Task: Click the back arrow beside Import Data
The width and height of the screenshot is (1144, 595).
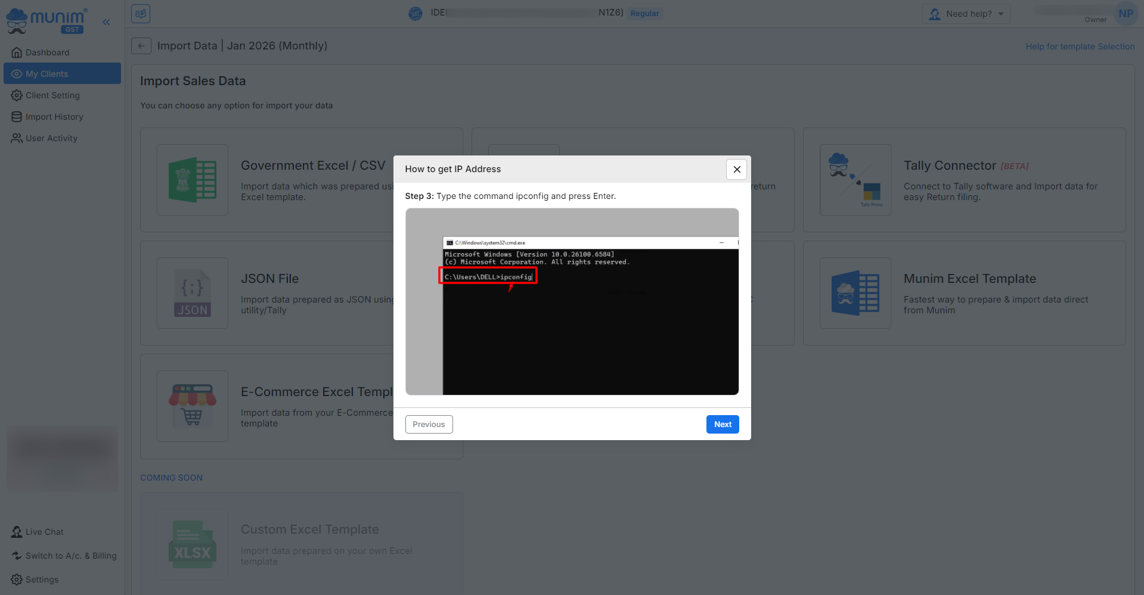Action: coord(141,46)
